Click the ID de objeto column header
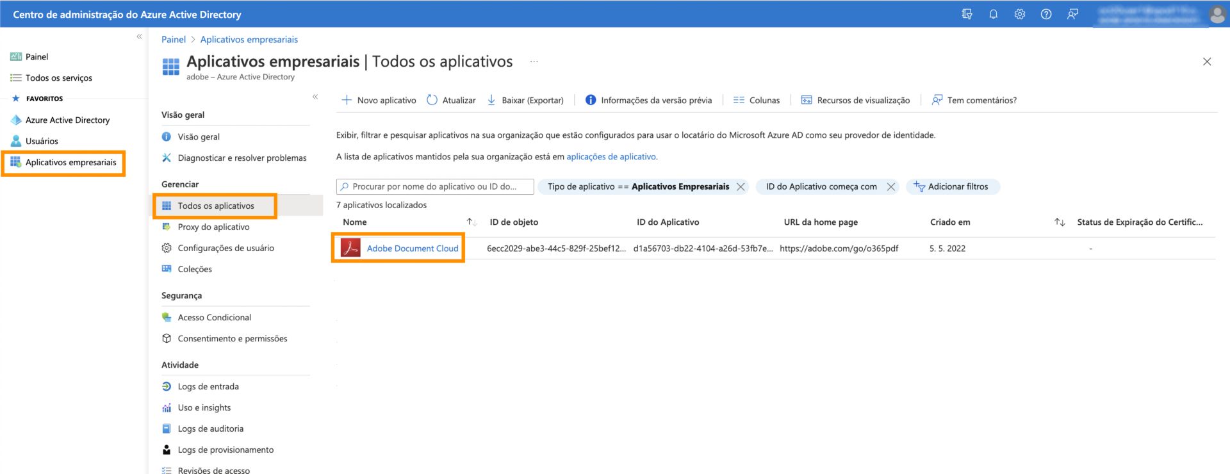The image size is (1230, 474). 514,222
